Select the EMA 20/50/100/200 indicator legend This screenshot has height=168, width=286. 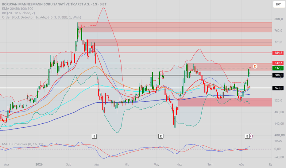point(18,9)
